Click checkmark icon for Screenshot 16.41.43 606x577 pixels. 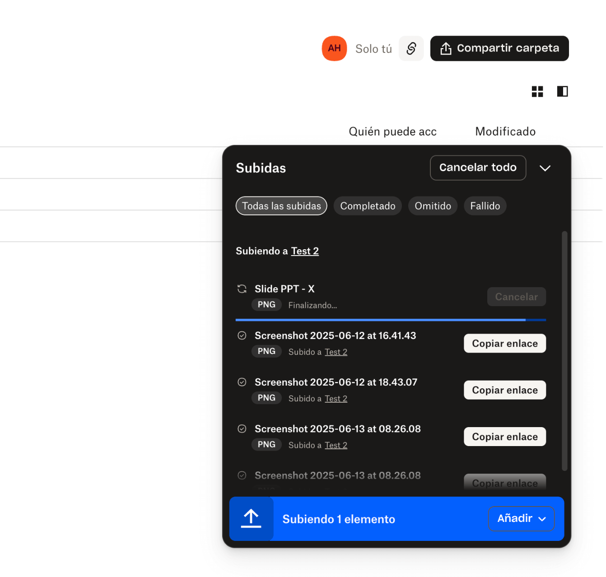pos(242,335)
